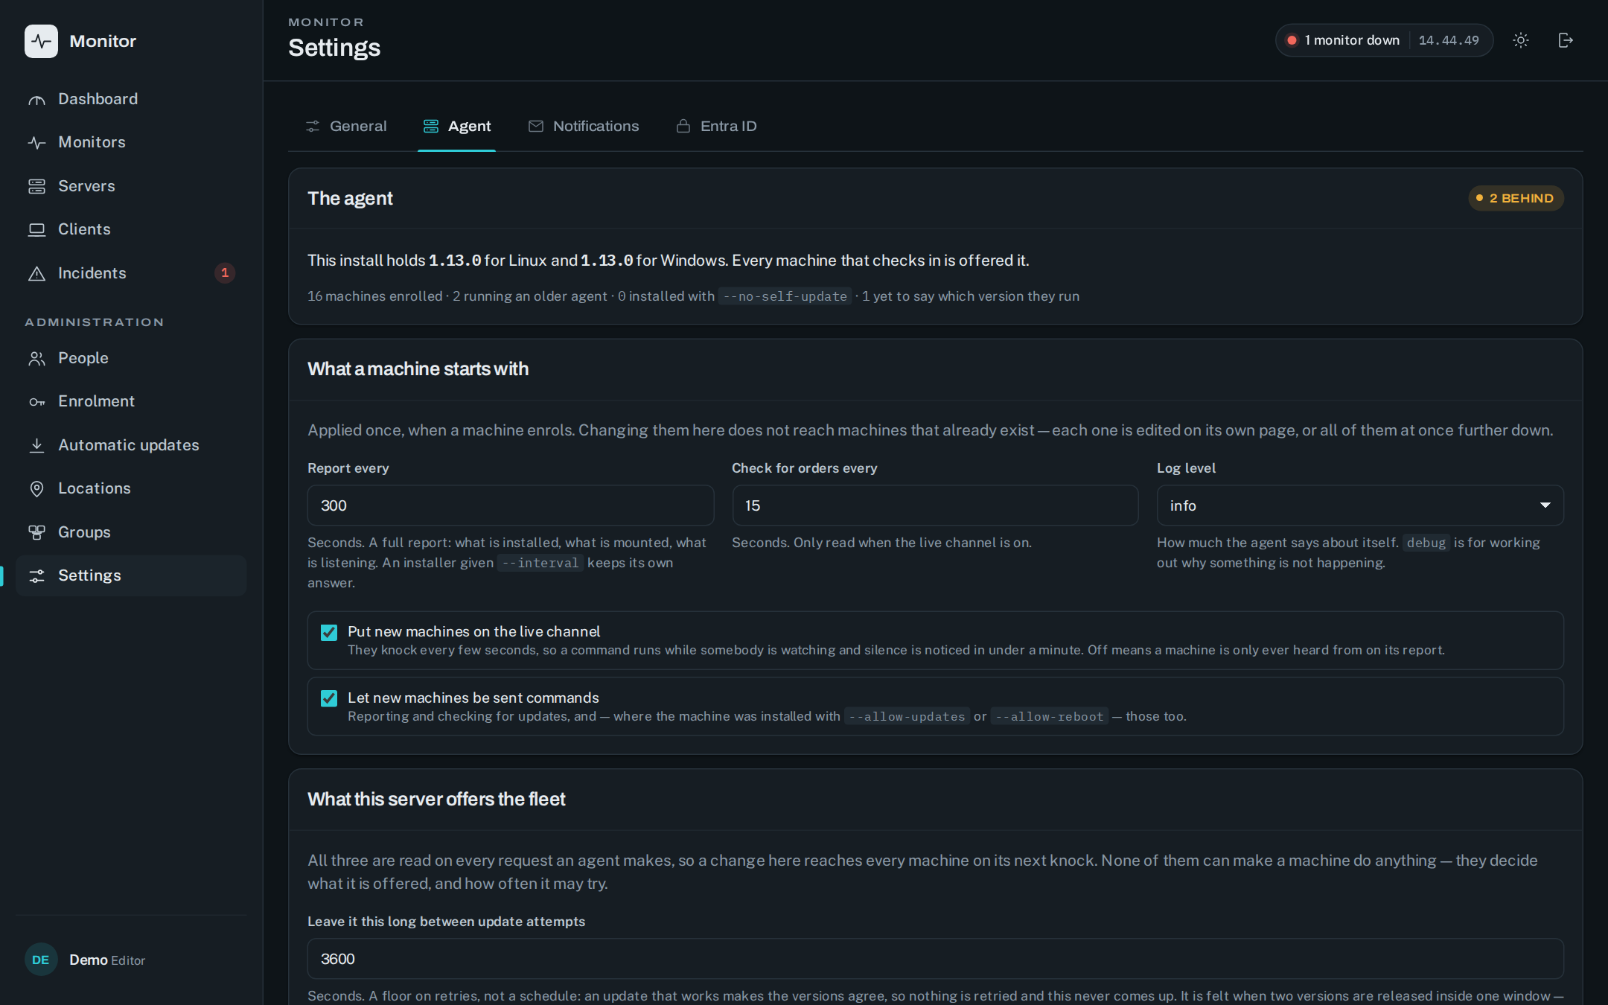
Task: Toggle light theme with the sun icon
Action: click(x=1521, y=40)
